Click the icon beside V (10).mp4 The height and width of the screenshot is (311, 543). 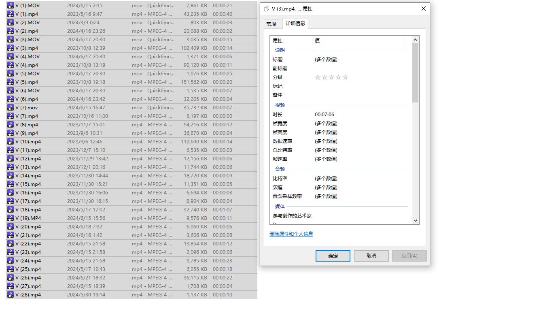11,142
